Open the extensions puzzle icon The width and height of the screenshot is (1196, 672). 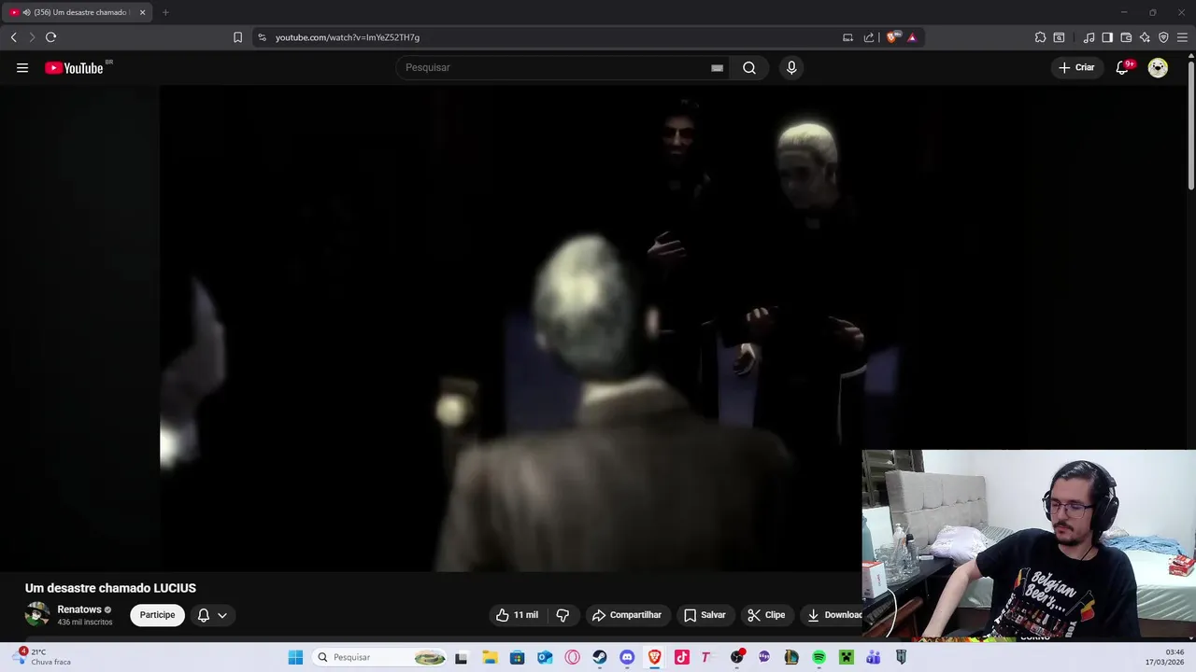(x=1040, y=37)
